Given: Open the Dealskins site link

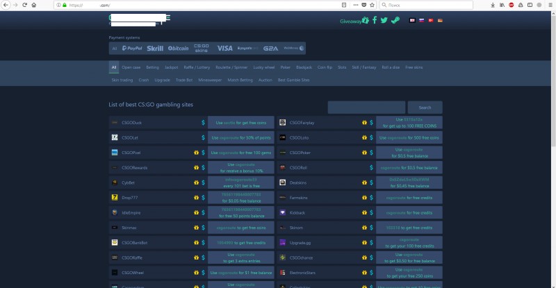Looking at the screenshot, I should 298,183.
